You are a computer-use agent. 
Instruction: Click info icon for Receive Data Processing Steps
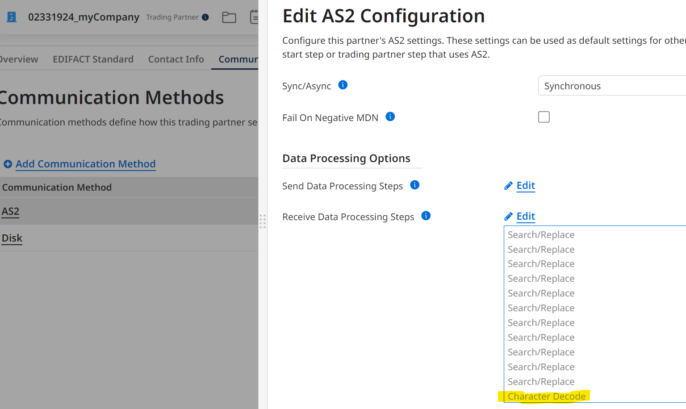[x=426, y=216]
